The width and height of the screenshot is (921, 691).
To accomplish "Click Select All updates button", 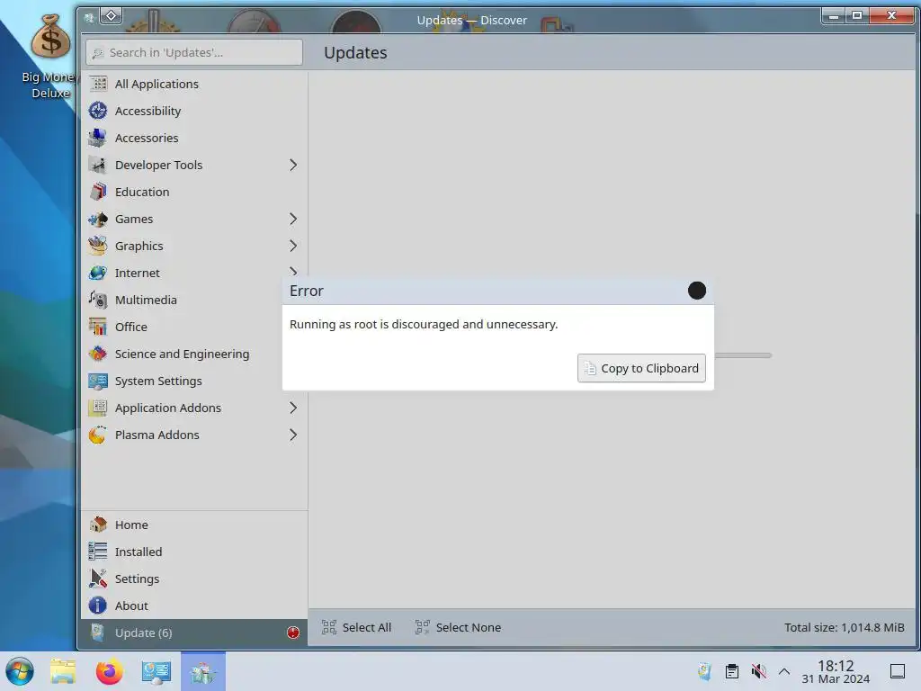I will (356, 627).
